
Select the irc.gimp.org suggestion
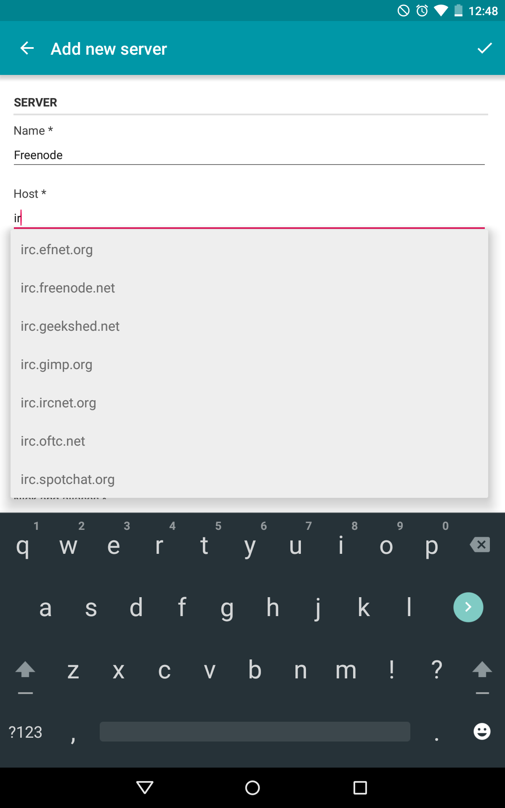[249, 364]
